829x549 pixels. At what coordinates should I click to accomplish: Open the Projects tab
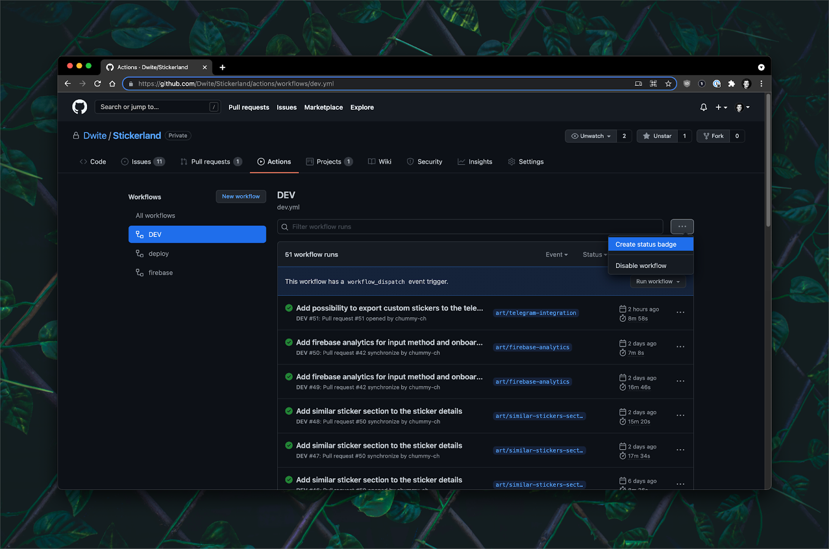coord(330,162)
